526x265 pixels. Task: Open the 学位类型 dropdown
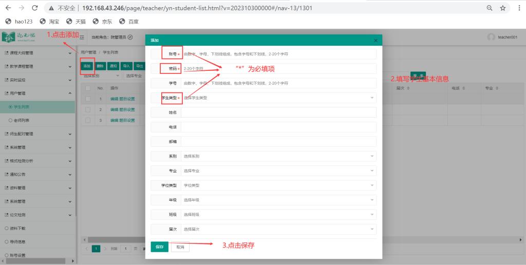coord(278,185)
